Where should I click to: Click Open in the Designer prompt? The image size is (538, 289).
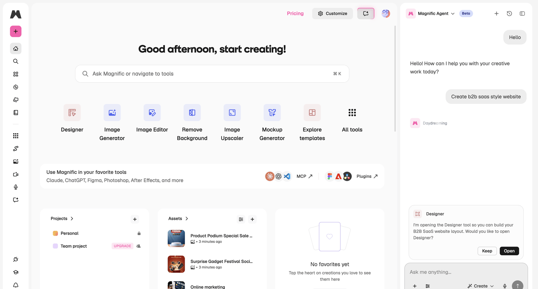point(509,251)
